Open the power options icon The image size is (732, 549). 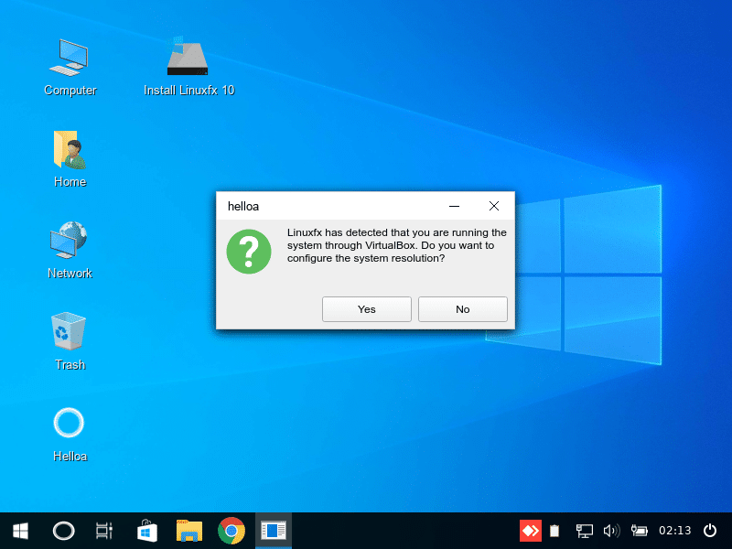[710, 530]
